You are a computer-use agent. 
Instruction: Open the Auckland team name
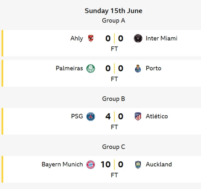[159, 164]
